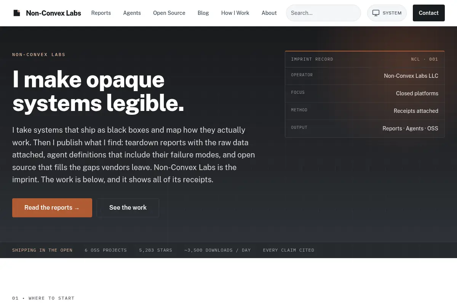The image size is (457, 305).
Task: Open the Reports nav item
Action: click(101, 13)
